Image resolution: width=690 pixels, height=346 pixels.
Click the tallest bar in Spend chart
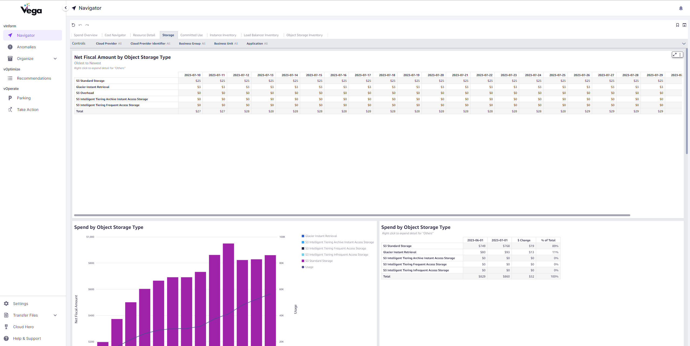228,295
